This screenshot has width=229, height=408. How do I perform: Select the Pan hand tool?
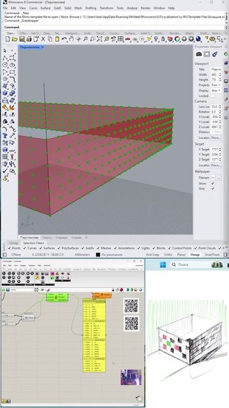[71, 39]
